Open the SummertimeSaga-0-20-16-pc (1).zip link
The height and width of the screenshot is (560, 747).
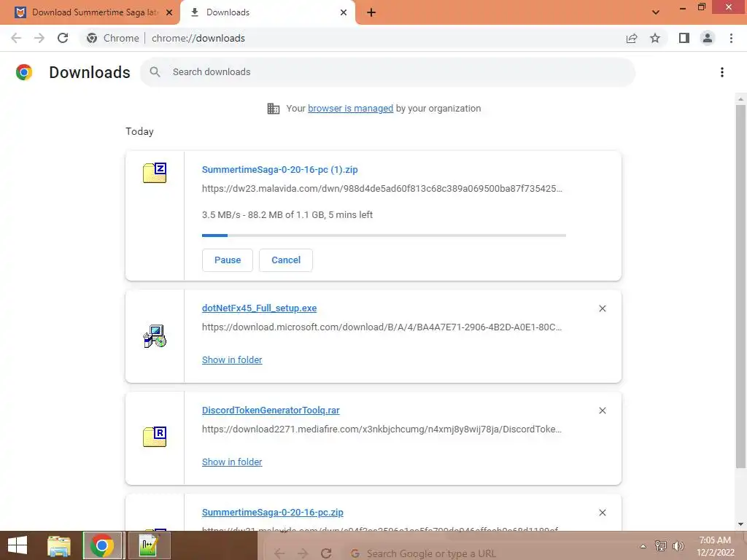point(279,169)
